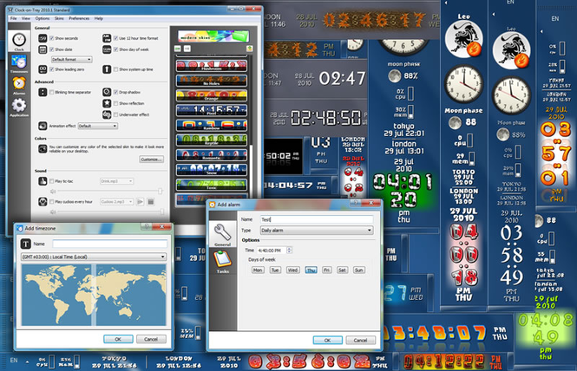Image resolution: width=577 pixels, height=371 pixels.
Task: Click the star icon beside Show reflection
Action: coord(107,103)
